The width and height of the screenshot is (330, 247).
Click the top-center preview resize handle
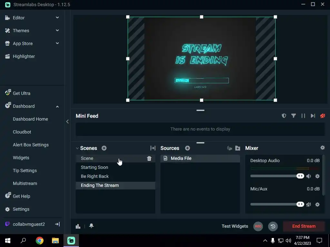click(x=201, y=17)
